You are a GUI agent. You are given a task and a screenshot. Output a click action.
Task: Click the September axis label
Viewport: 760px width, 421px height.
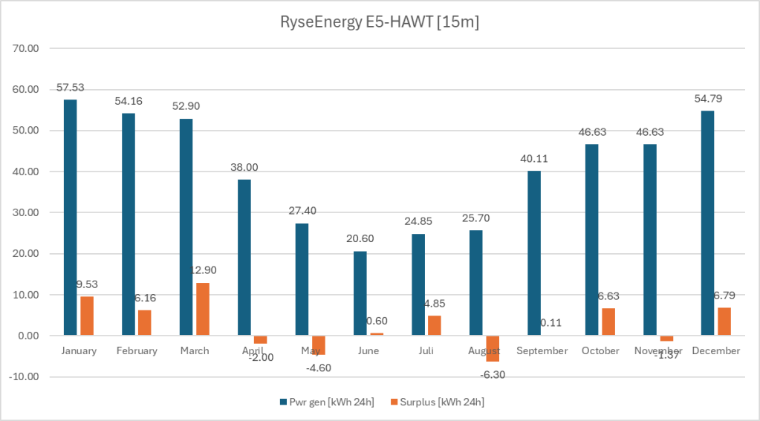[x=542, y=350]
